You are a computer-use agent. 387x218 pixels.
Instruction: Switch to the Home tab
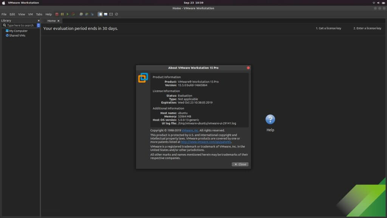[51, 21]
